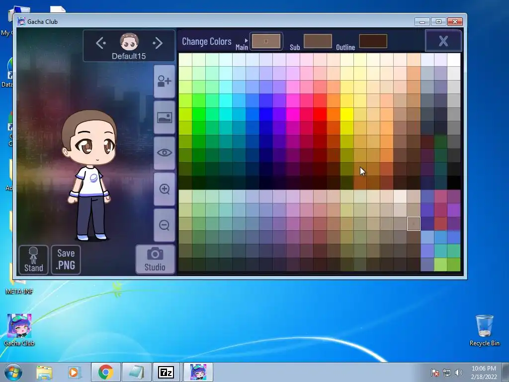This screenshot has height=382, width=509.
Task: Open 7-Zip from the taskbar
Action: pyautogui.click(x=166, y=372)
